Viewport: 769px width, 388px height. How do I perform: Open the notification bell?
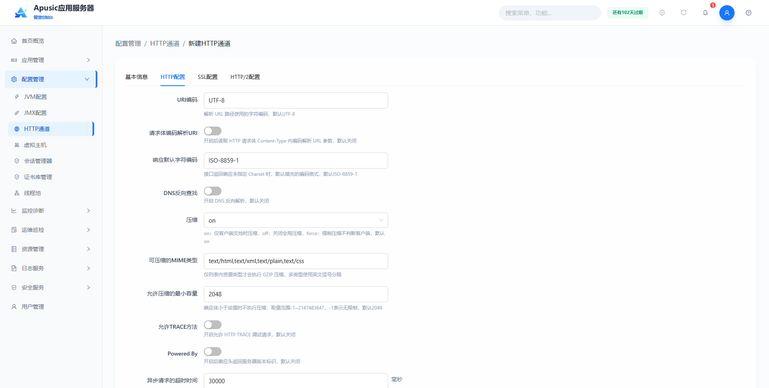705,13
